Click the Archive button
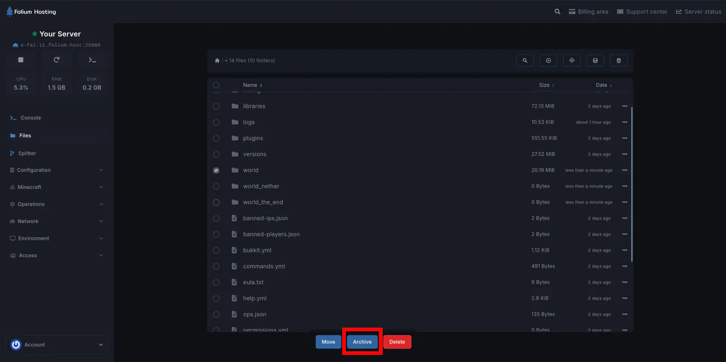 pos(362,342)
